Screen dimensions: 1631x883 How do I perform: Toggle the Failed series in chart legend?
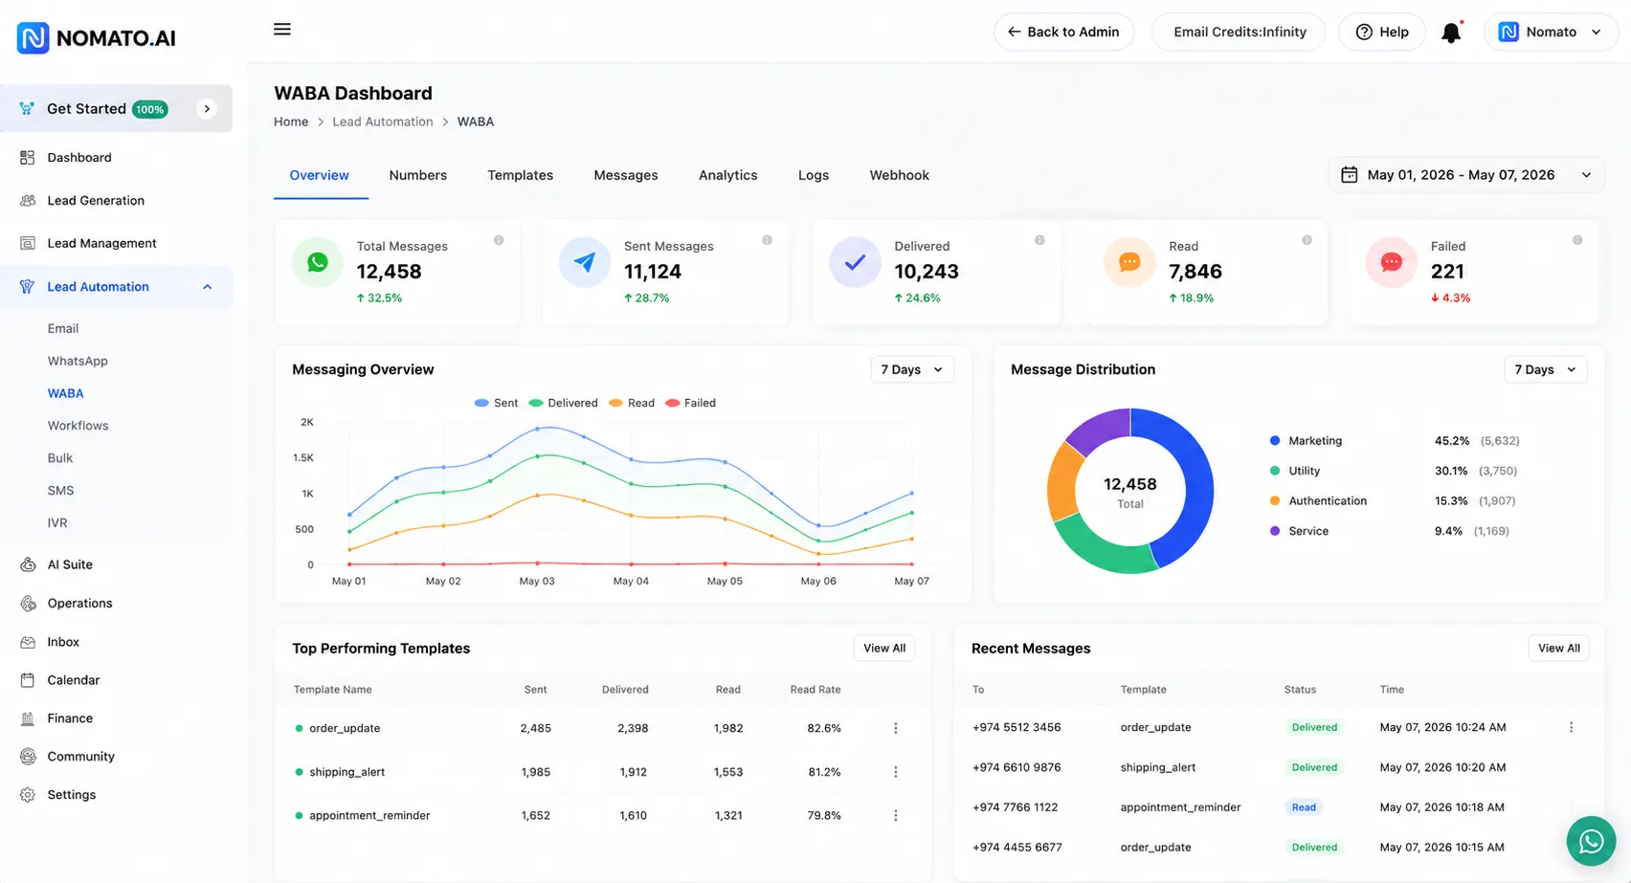click(690, 404)
